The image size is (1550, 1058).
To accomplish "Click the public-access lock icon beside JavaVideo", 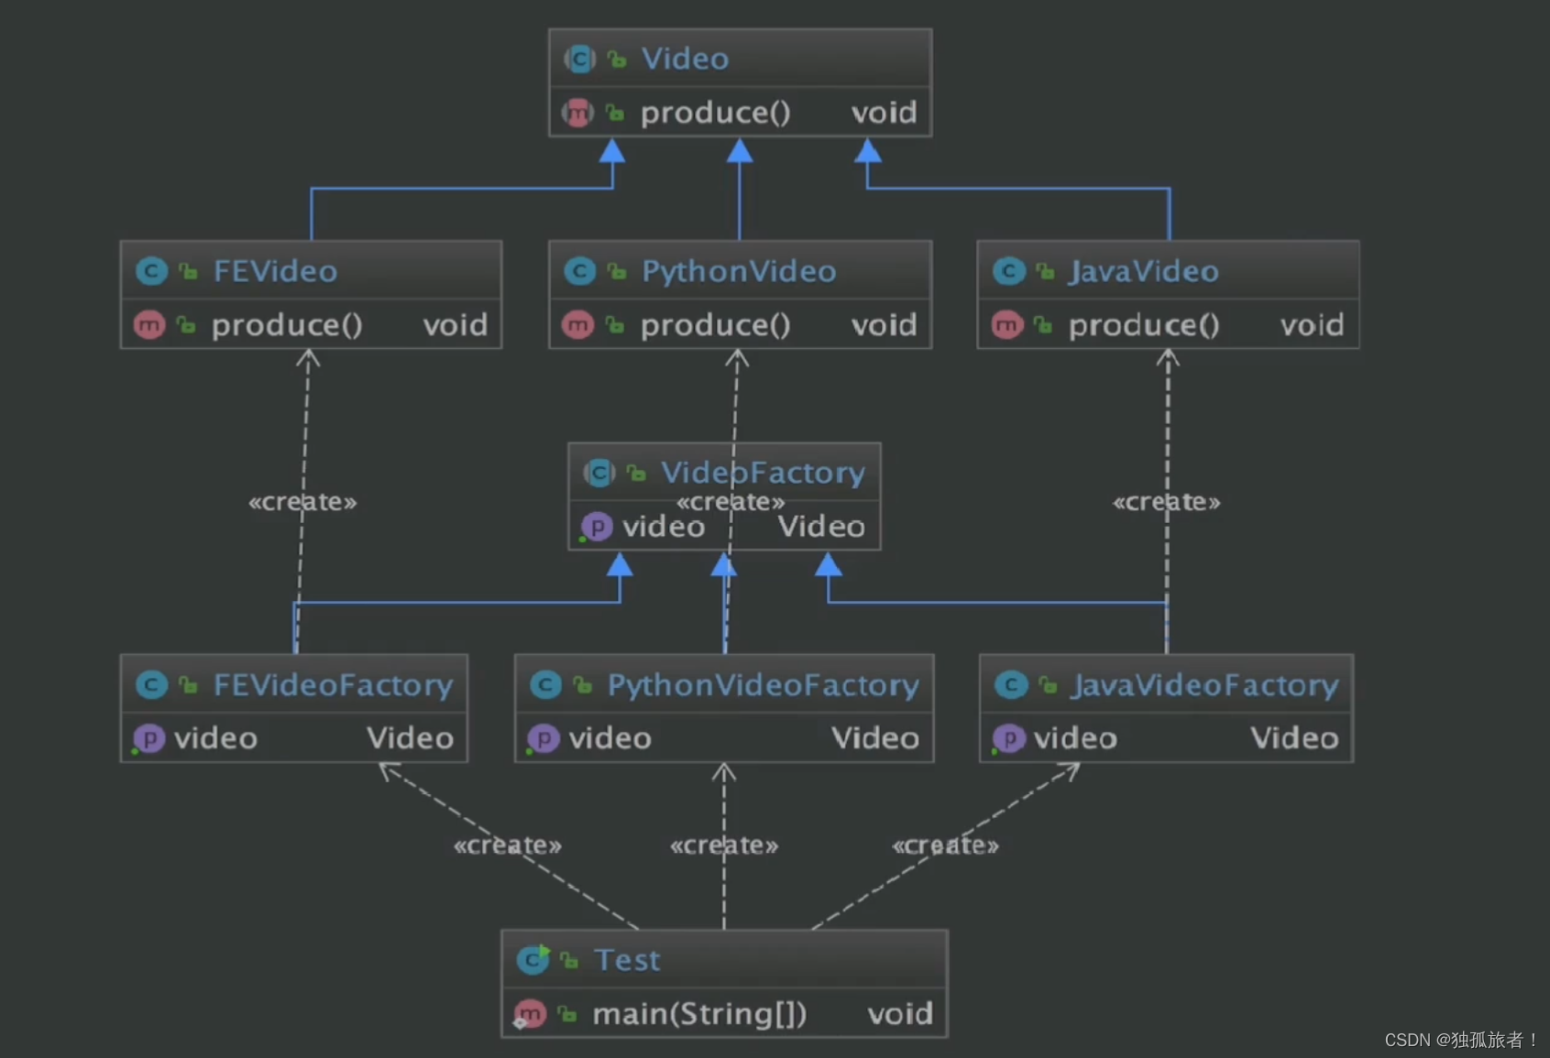I will [1046, 271].
